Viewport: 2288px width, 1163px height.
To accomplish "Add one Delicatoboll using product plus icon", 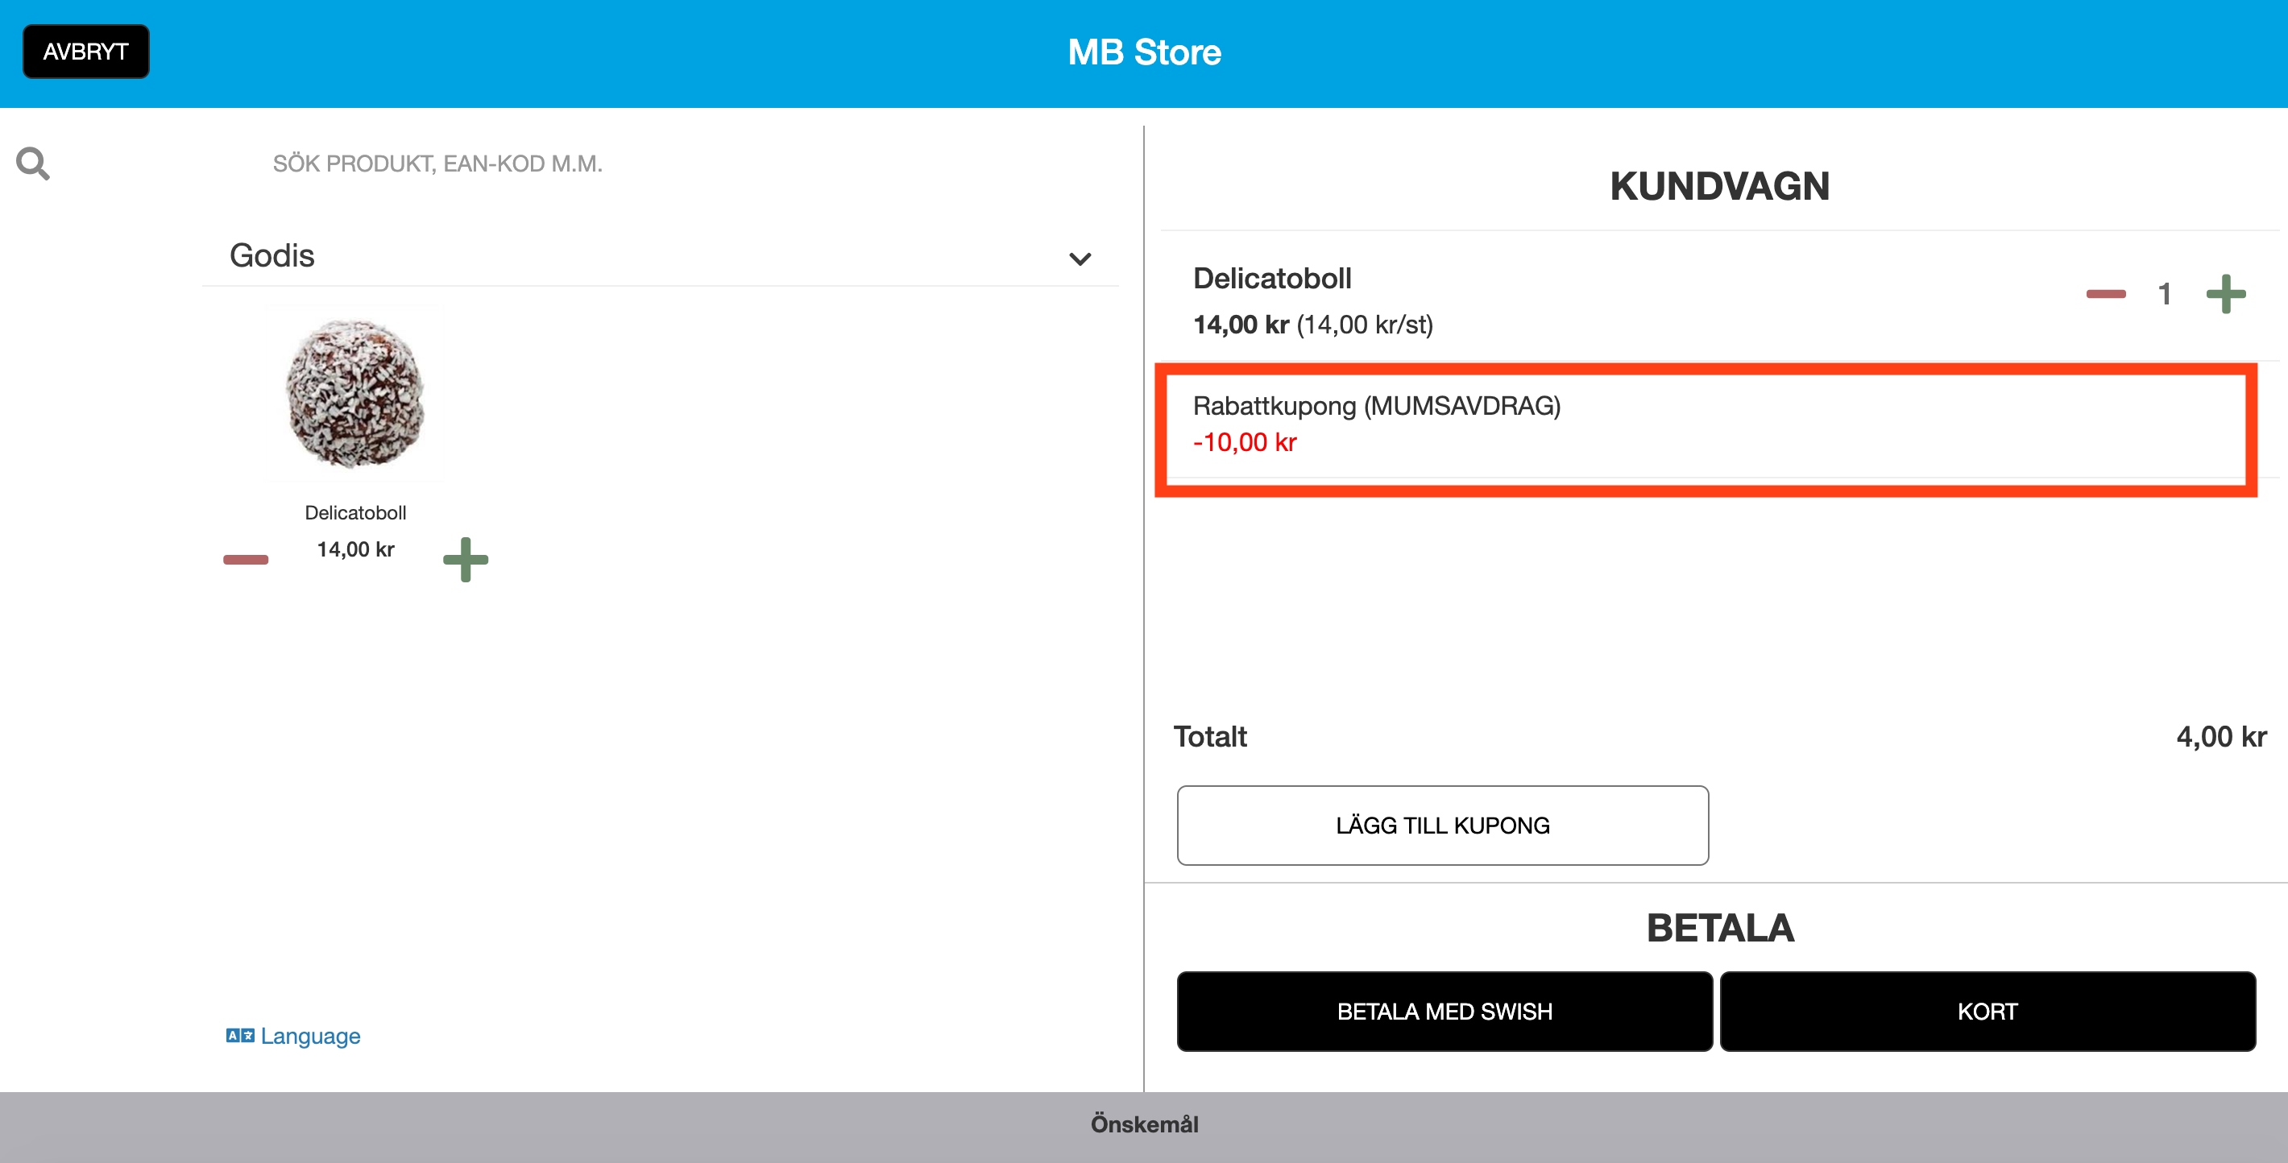I will tap(466, 559).
